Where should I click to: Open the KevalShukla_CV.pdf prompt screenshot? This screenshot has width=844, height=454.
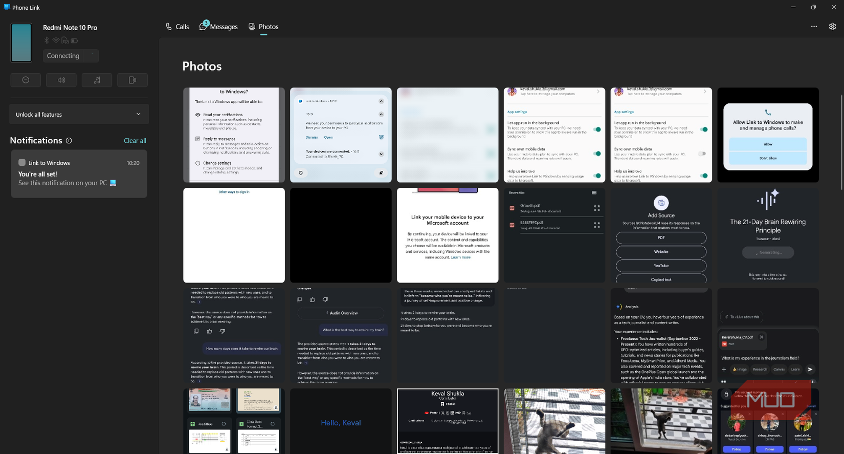pyautogui.click(x=768, y=335)
